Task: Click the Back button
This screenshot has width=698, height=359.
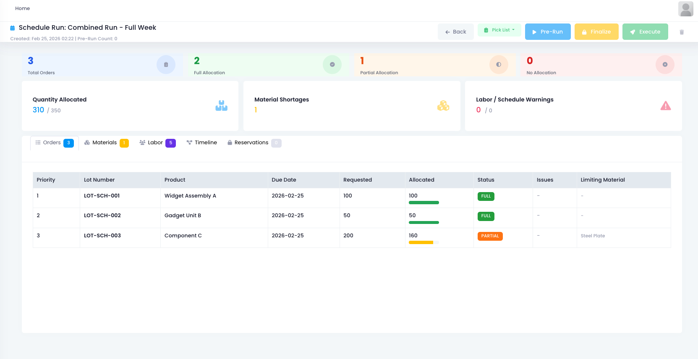Action: pos(456,32)
